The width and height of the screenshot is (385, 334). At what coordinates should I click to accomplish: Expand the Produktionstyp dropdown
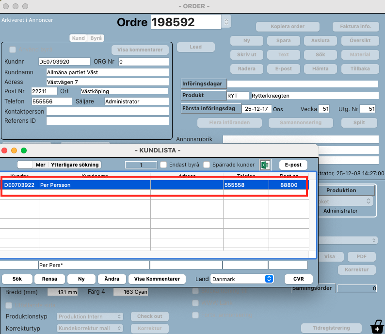click(90, 317)
